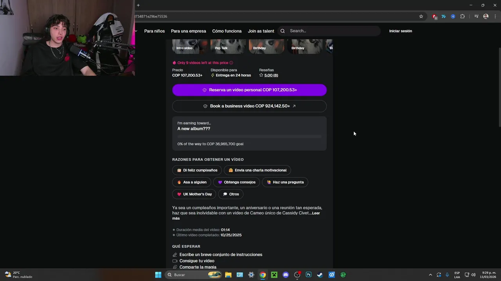This screenshot has width=501, height=281.
Task: Open Chrome's three-dot menu
Action: tap(495, 16)
